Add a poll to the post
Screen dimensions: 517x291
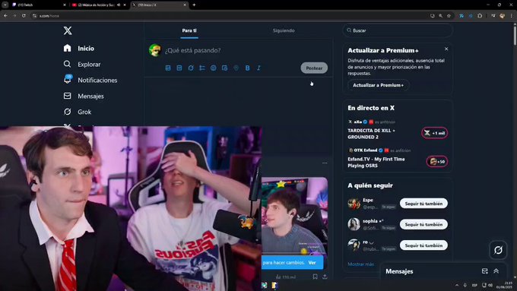coord(201,68)
